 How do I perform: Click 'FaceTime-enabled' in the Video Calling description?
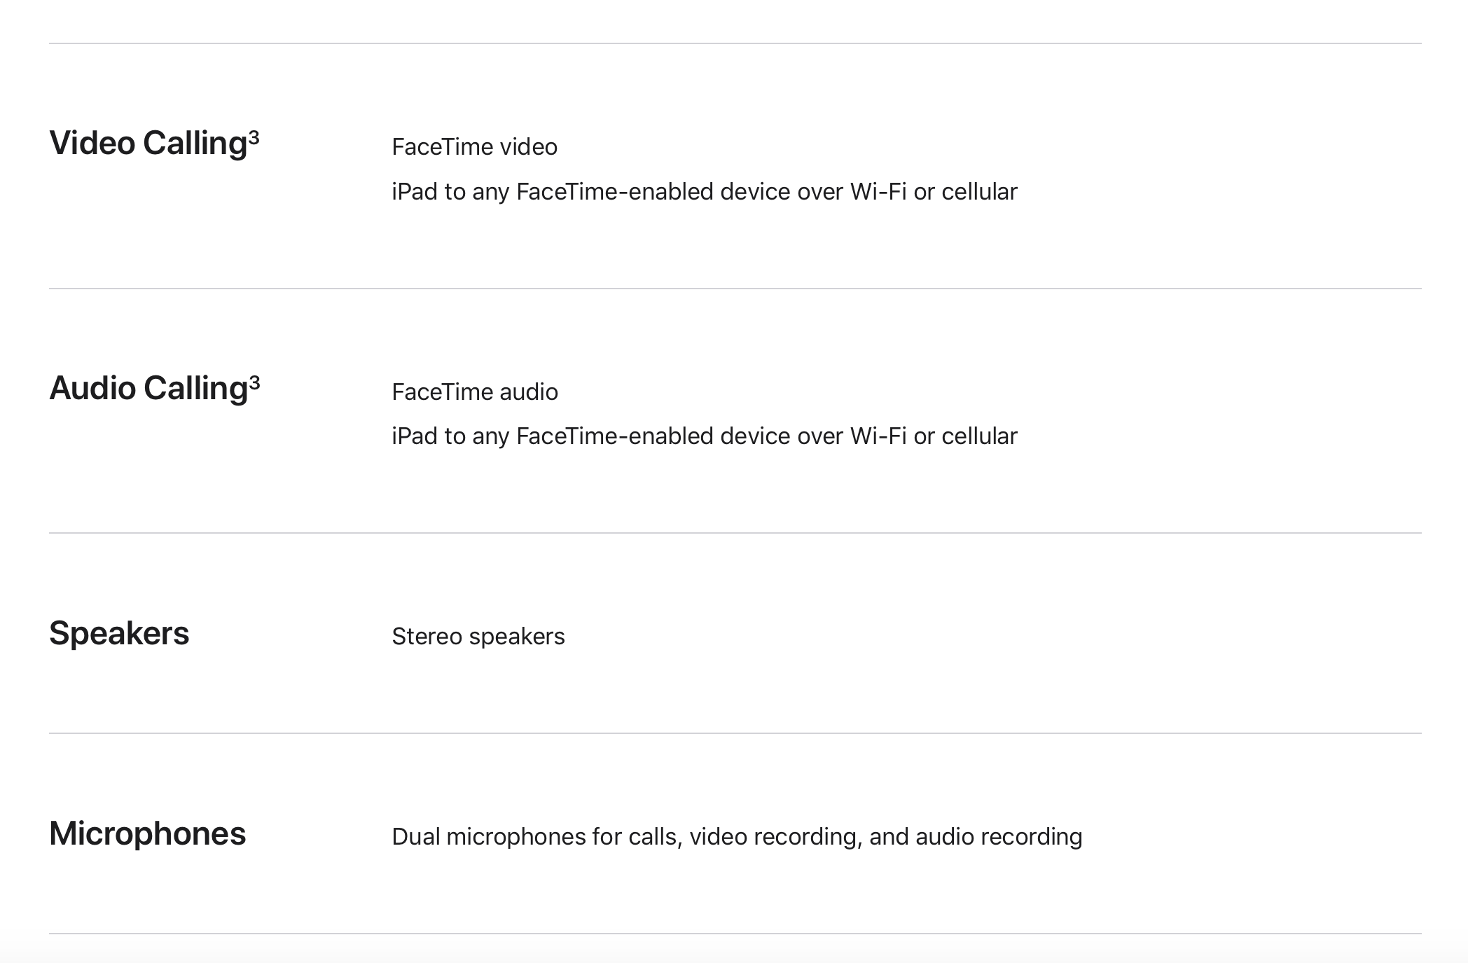[x=614, y=192]
